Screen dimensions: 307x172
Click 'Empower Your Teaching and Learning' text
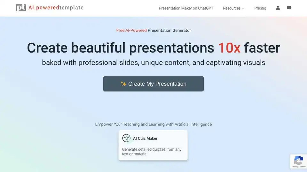click(x=153, y=124)
